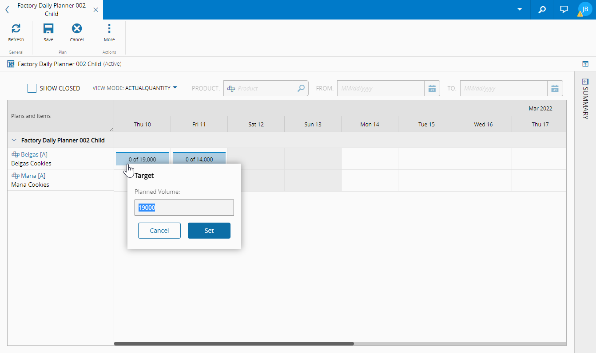
Task: Click the Cancel icon in the toolbar
Action: click(77, 33)
